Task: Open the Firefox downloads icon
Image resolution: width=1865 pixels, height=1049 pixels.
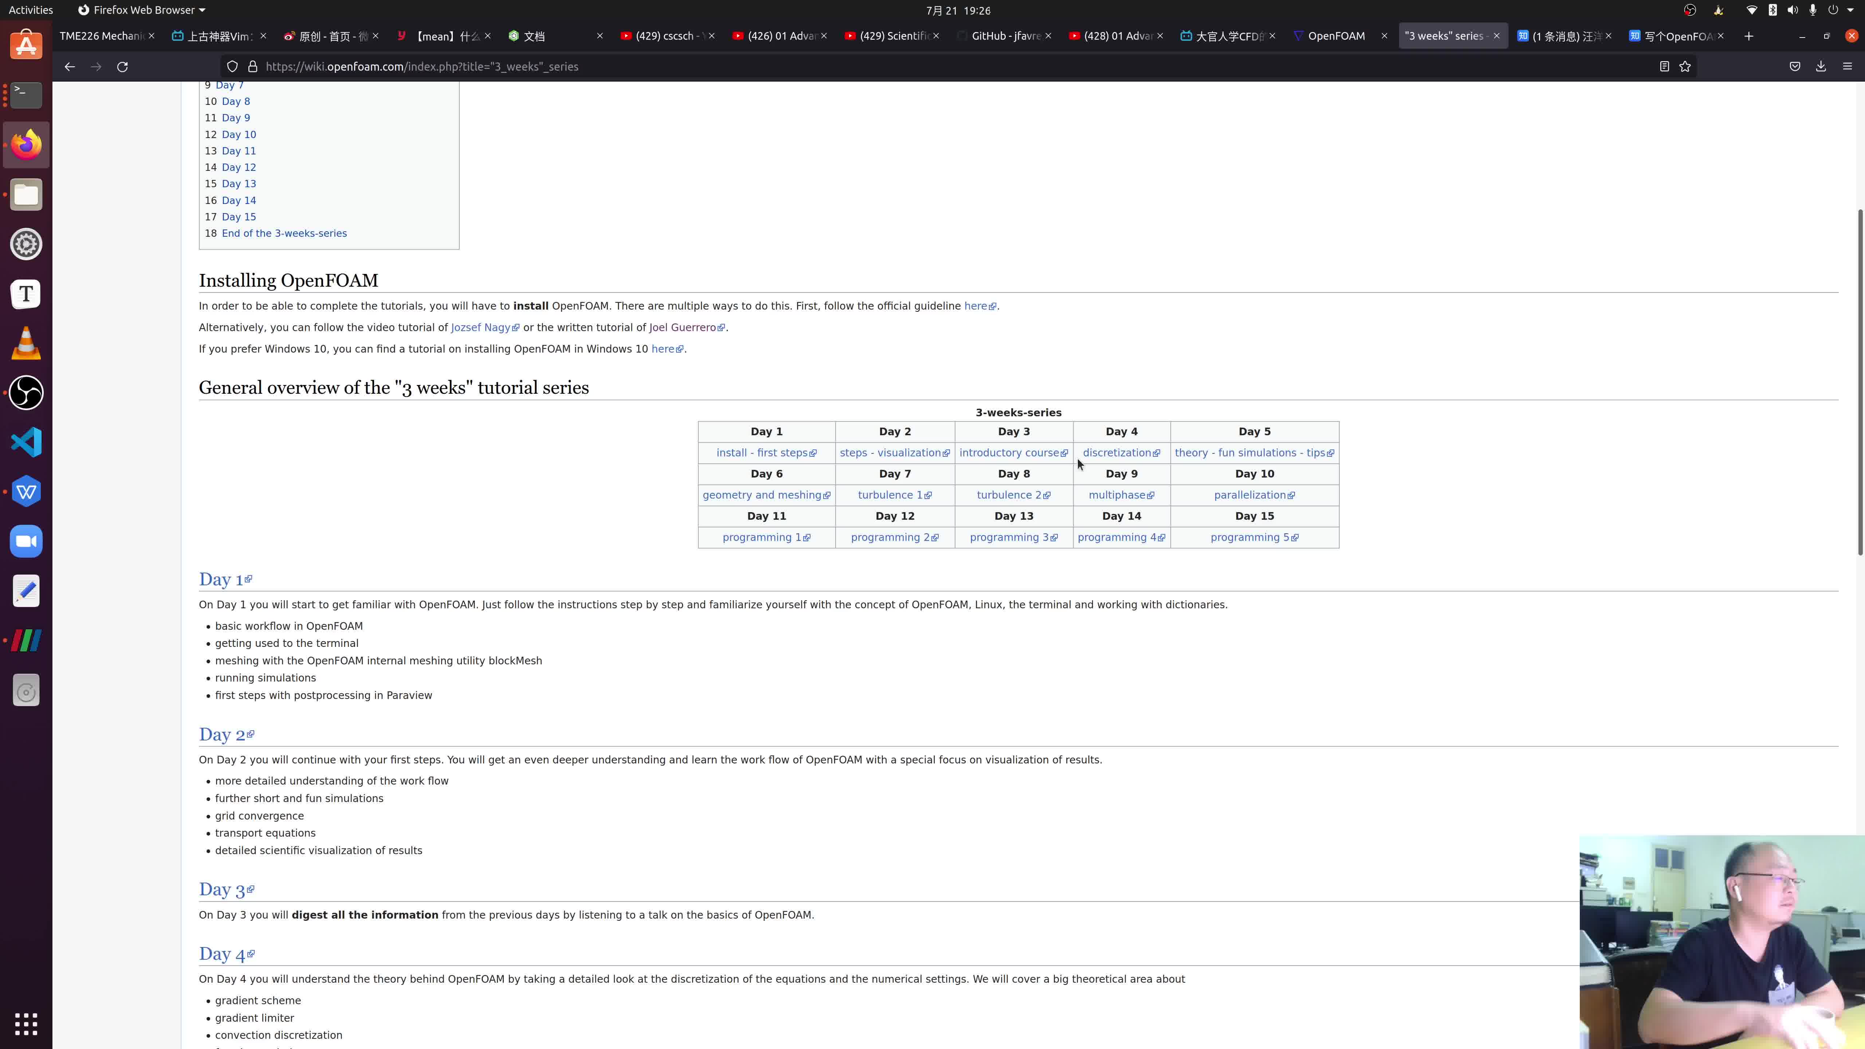Action: pos(1821,67)
